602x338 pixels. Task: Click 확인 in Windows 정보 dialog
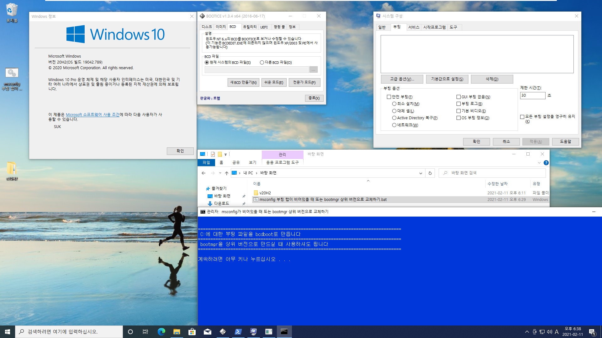point(180,151)
